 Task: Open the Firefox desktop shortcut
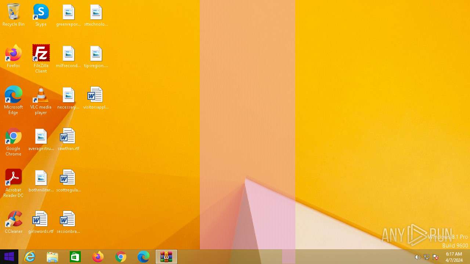pyautogui.click(x=14, y=56)
